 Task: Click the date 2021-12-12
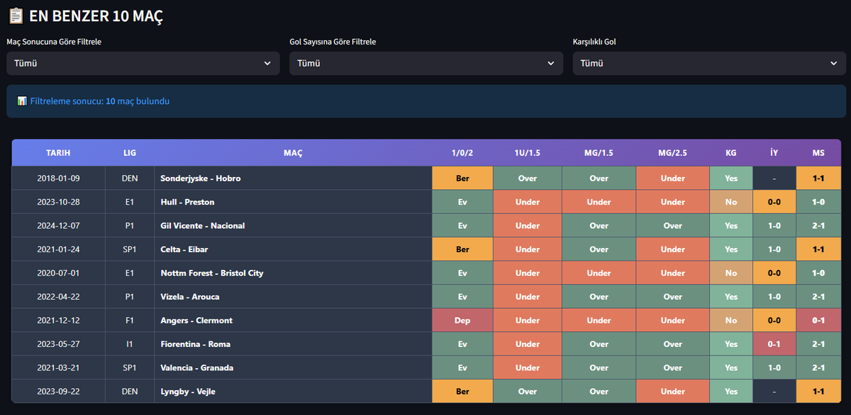tap(58, 320)
